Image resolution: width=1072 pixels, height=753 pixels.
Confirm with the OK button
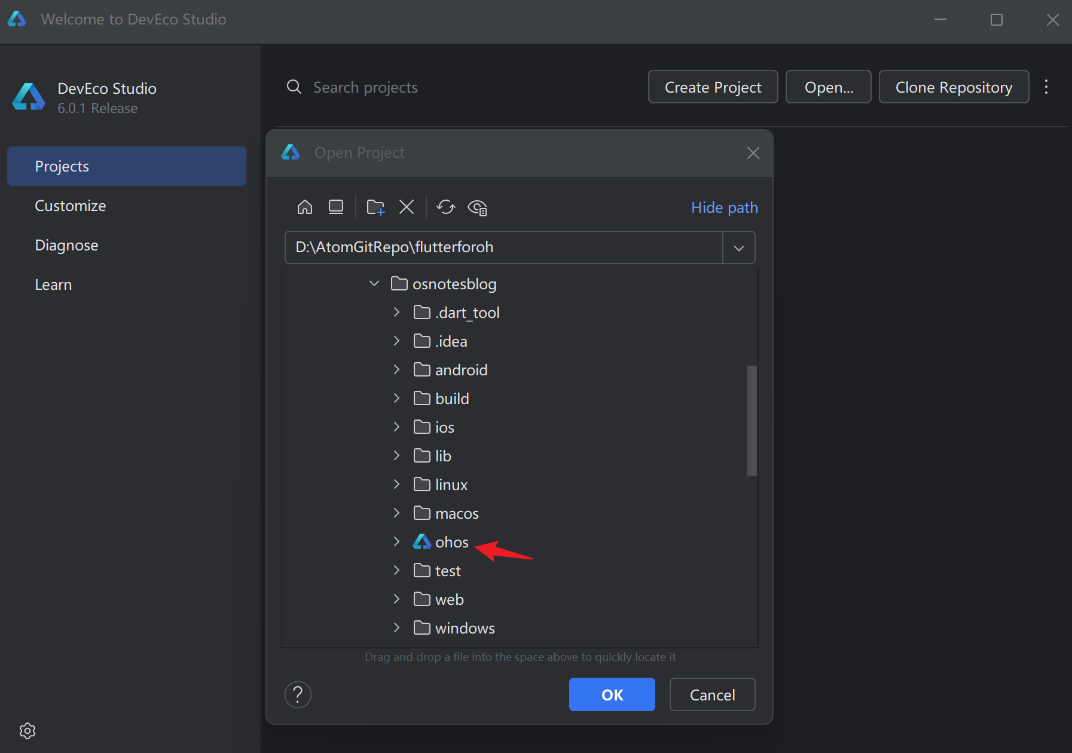pos(612,694)
